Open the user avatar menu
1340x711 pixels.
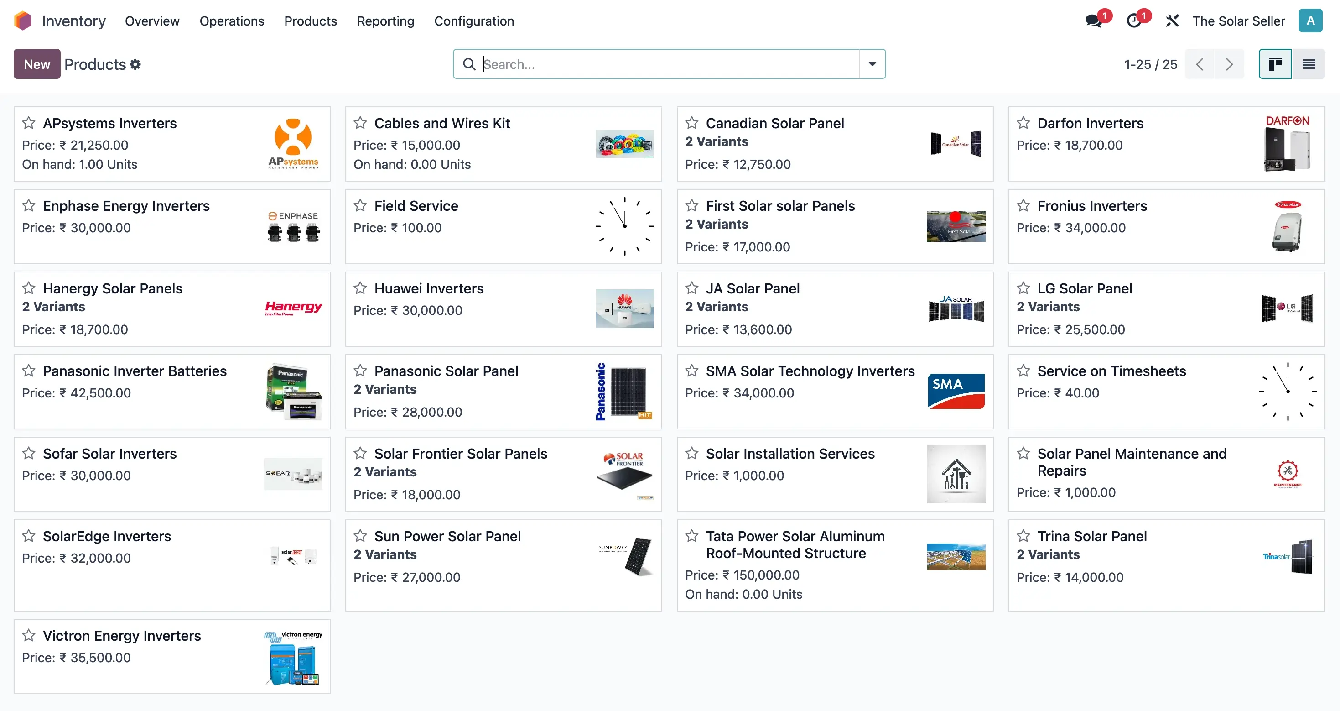pyautogui.click(x=1310, y=21)
